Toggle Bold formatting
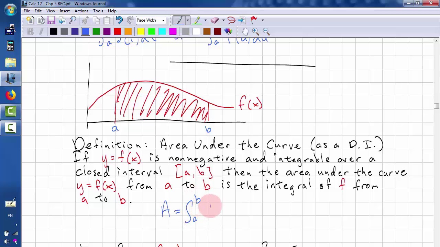The image size is (440, 247). click(30, 32)
